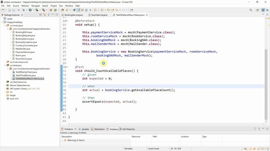
Task: Click the Previous Annotation toolbar icon
Action: pyautogui.click(x=102, y=10)
